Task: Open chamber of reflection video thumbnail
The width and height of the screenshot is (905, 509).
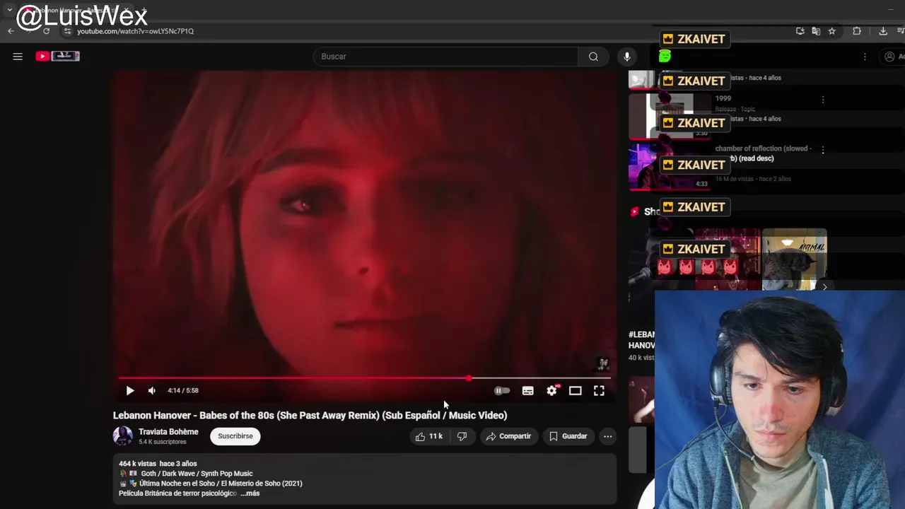Action: click(x=670, y=167)
